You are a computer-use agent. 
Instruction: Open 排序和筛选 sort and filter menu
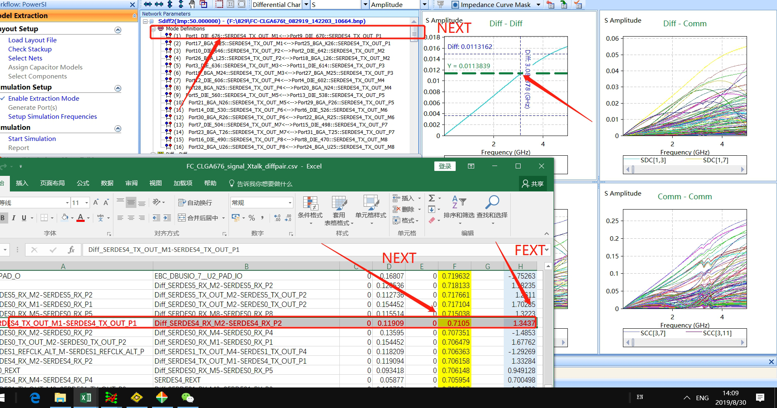[459, 210]
